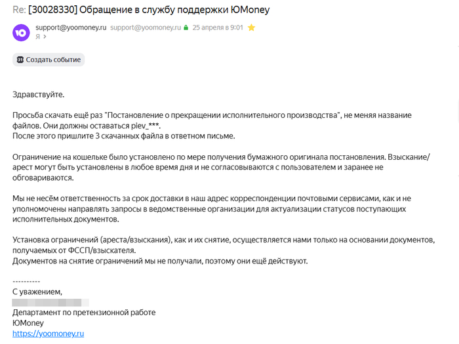Click the gray Re: subject prefix
Screen dimensions: 459x344
tap(19, 10)
